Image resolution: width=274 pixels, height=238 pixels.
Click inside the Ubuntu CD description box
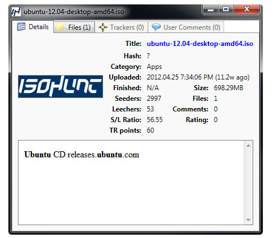pos(131,183)
